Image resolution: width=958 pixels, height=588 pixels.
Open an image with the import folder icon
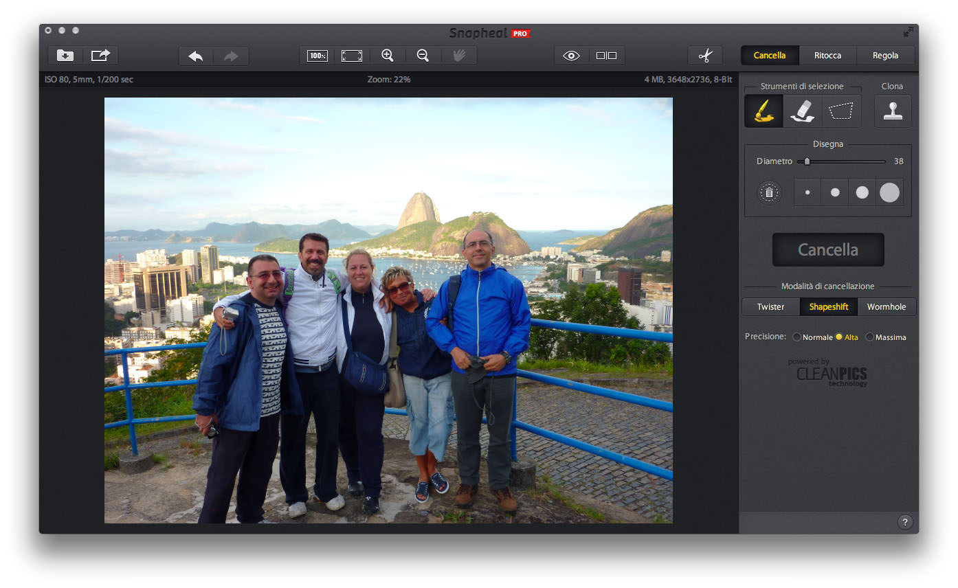(x=65, y=56)
